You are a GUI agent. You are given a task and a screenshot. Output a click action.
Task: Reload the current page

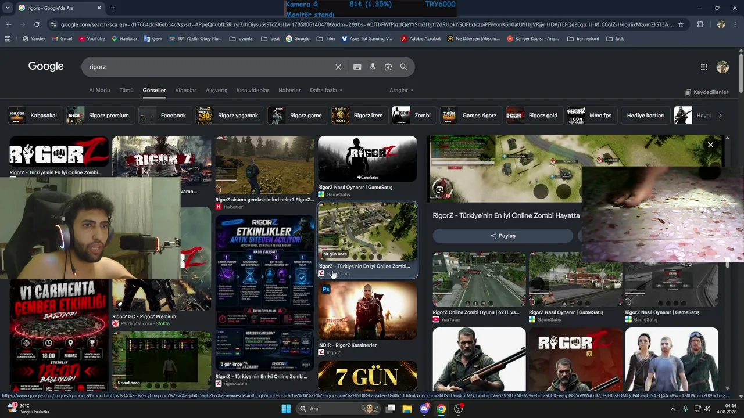[x=37, y=24]
